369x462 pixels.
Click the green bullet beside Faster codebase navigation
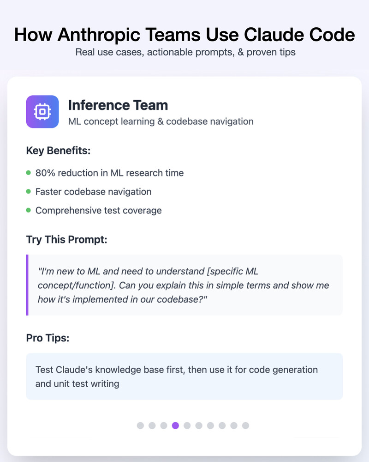coord(29,191)
